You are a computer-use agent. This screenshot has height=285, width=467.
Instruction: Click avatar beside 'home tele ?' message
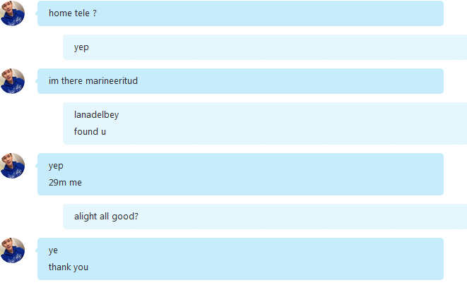[12, 13]
